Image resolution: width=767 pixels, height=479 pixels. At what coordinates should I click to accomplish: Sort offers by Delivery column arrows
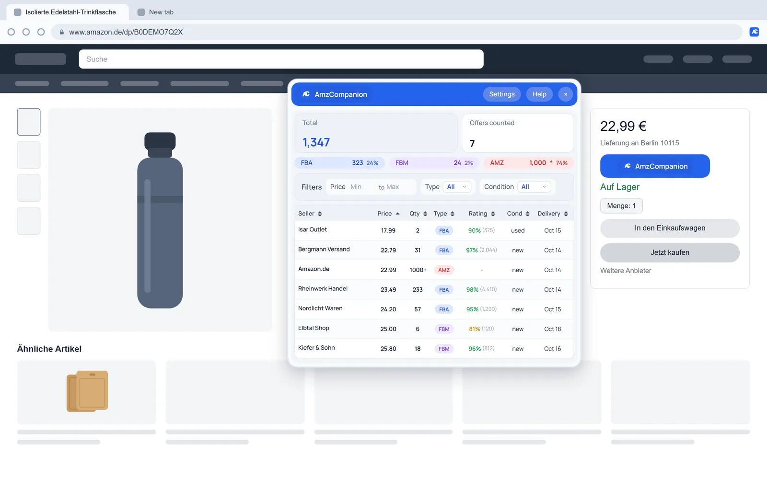tap(566, 214)
